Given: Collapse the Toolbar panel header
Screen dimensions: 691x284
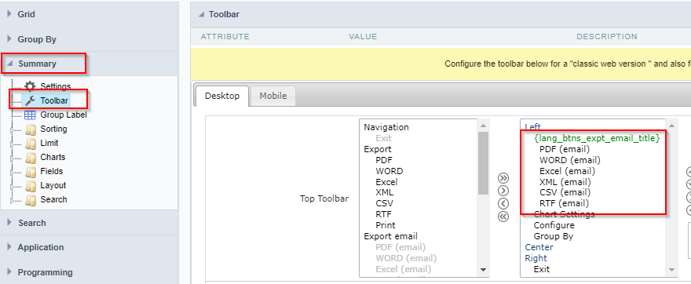Looking at the screenshot, I should [x=201, y=14].
